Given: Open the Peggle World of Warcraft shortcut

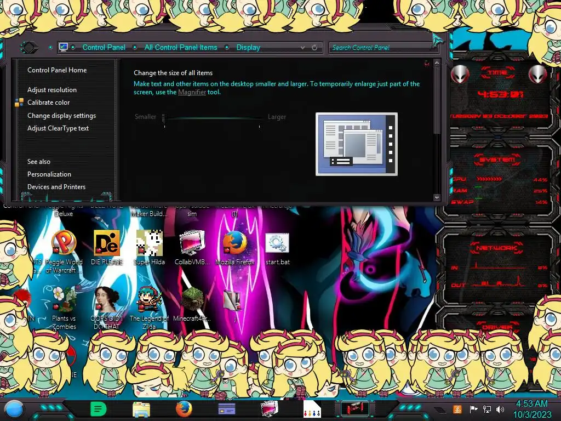Looking at the screenshot, I should tap(64, 243).
